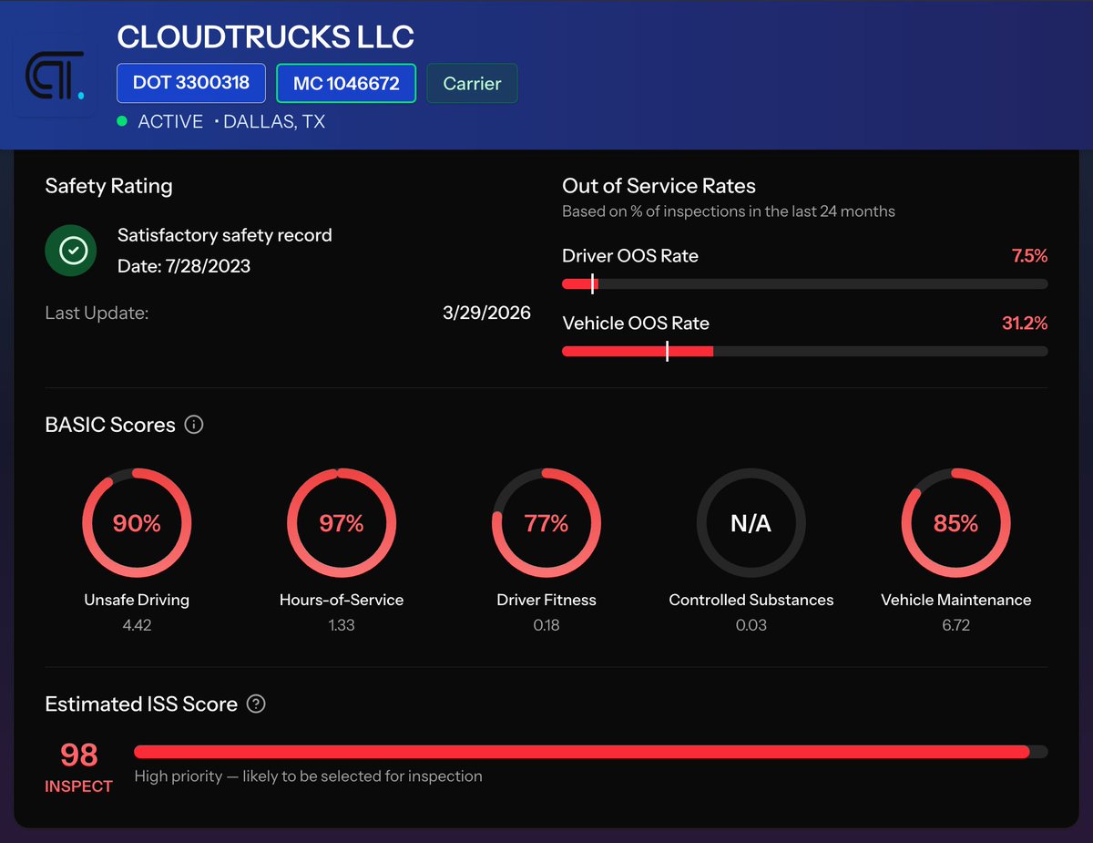Viewport: 1093px width, 843px height.
Task: Click the Safety Rating heading
Action: click(x=108, y=186)
